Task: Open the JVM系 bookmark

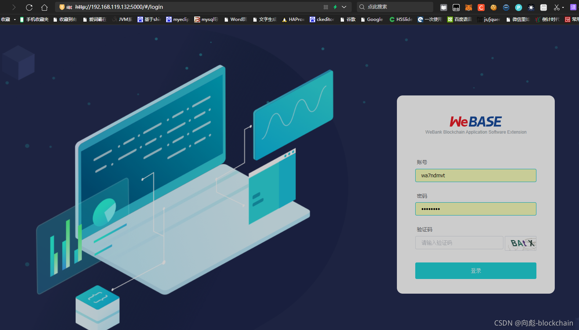Action: 122,19
